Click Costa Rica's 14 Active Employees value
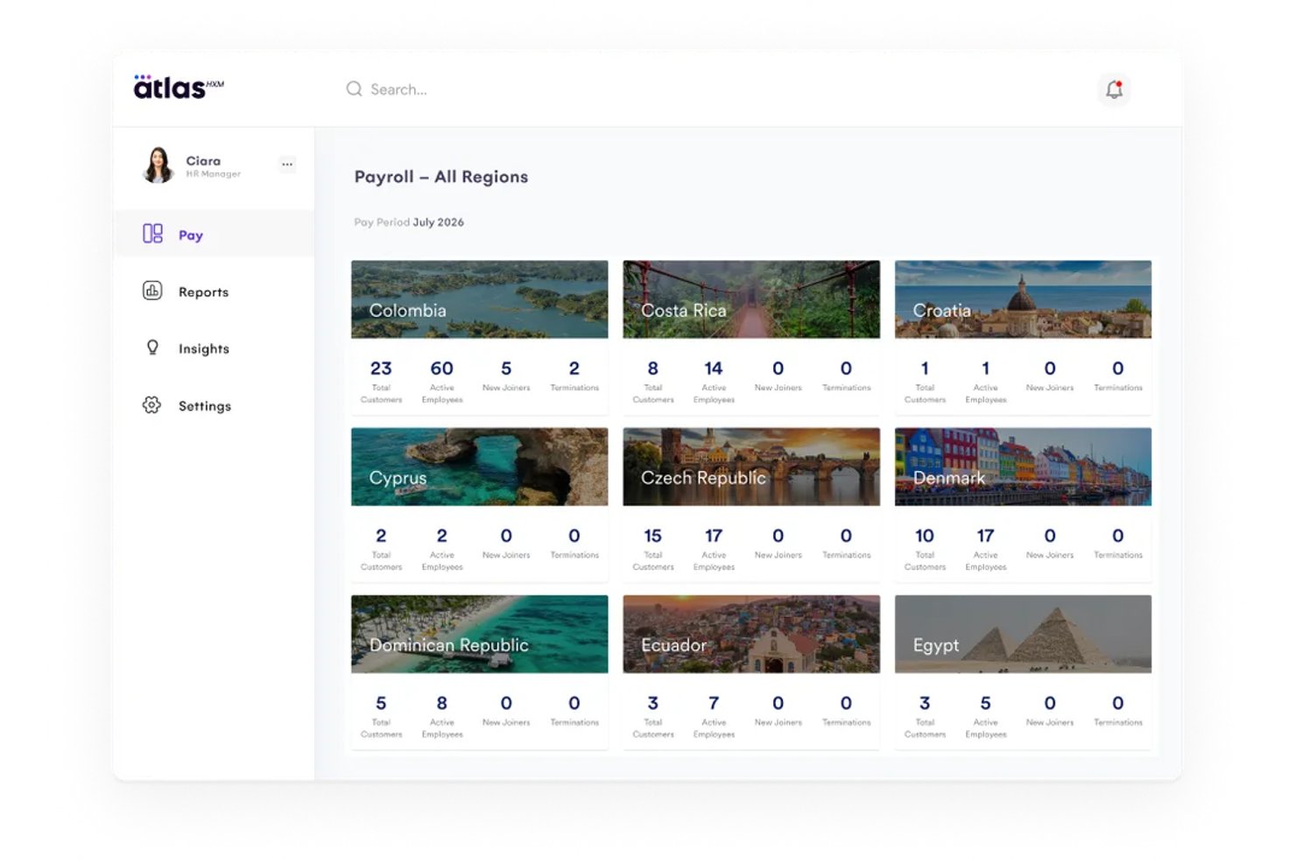 [714, 369]
